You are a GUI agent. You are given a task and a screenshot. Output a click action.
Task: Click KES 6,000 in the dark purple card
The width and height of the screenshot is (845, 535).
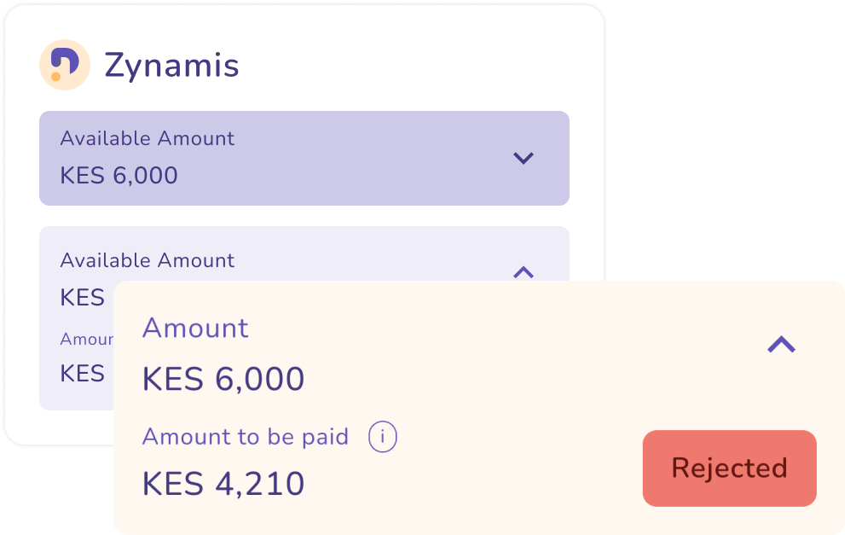pos(119,176)
